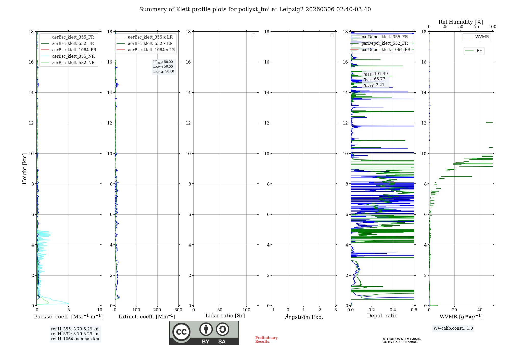The height and width of the screenshot is (347, 510).
Task: Click the Backsc. coeff. x-axis label
Action: tap(68, 317)
